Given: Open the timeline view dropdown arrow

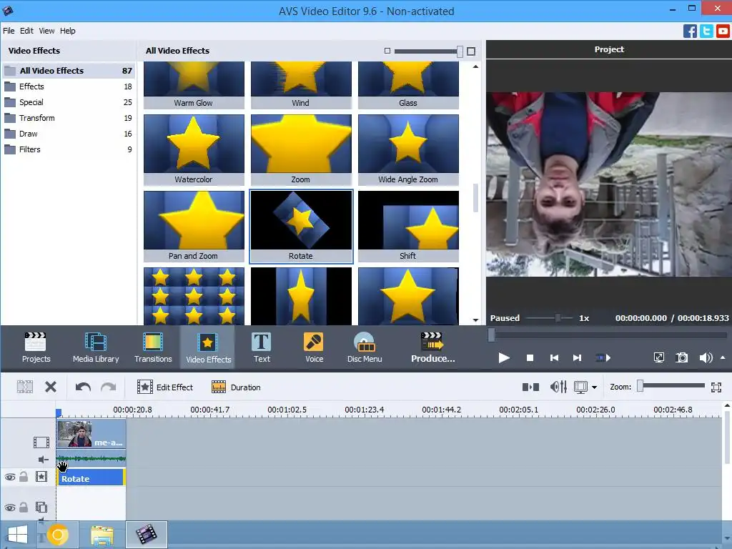Looking at the screenshot, I should [594, 387].
